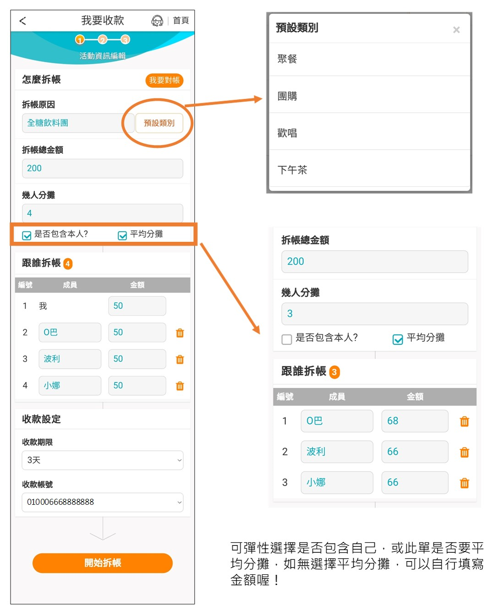Delete member O巴 with 50 amount
This screenshot has height=606, width=493.
[x=180, y=333]
